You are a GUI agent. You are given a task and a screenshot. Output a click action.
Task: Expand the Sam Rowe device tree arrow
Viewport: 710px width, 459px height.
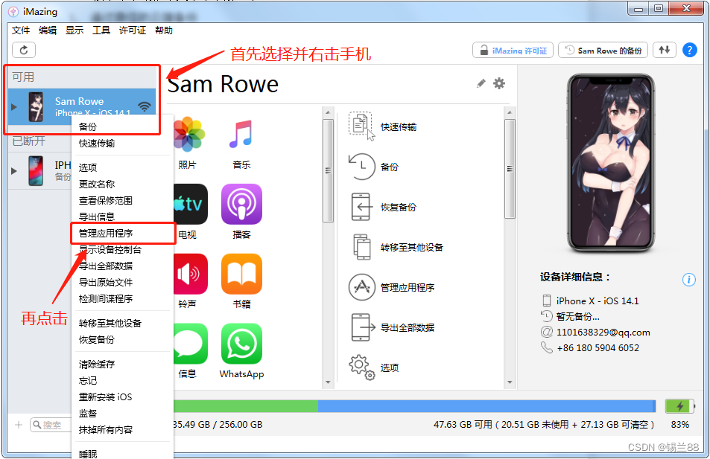[x=14, y=106]
